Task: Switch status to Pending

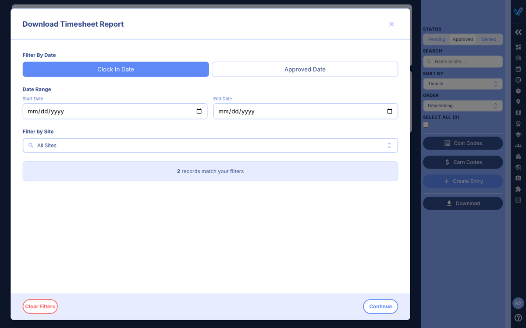Action: [437, 39]
